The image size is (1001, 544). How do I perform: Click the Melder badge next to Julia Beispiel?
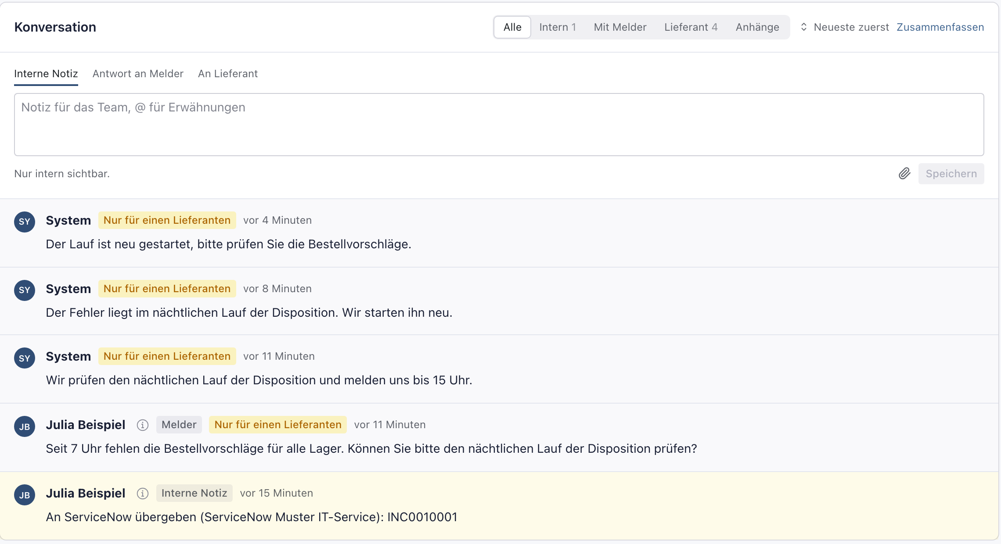(x=179, y=425)
